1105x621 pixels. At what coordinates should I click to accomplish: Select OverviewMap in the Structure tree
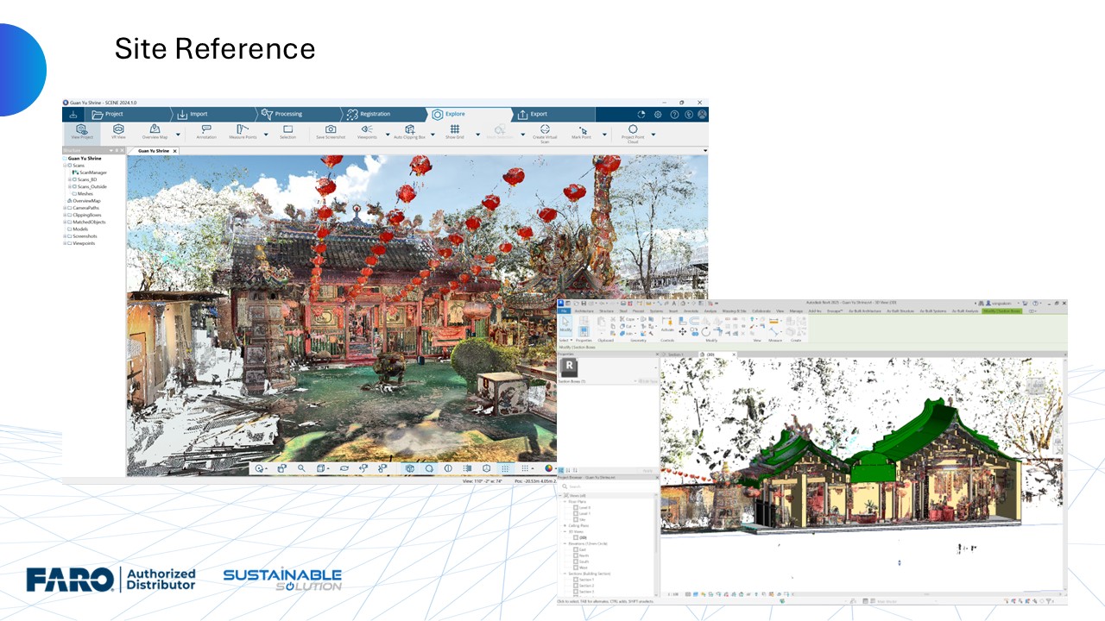pyautogui.click(x=85, y=201)
